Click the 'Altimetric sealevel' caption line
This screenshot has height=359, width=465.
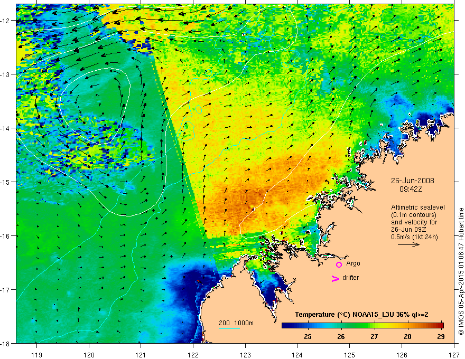[418, 207]
